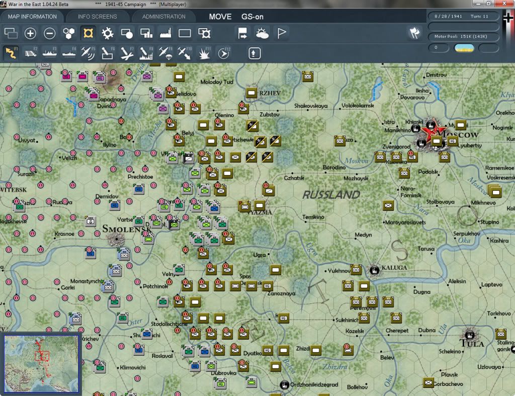Click the field showing 0
Image resolution: width=515 pixels, height=396 pixels.
(439, 48)
